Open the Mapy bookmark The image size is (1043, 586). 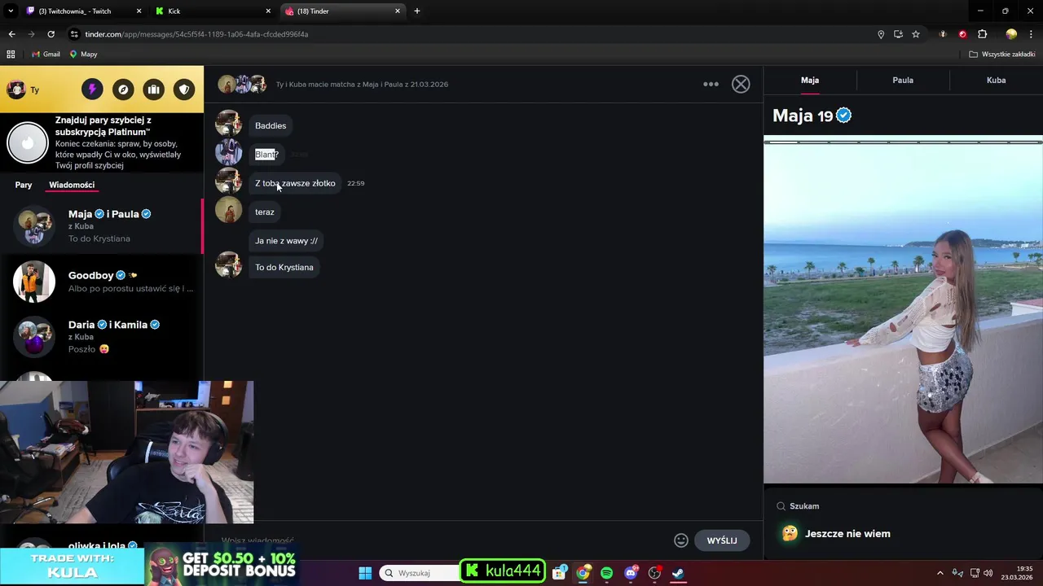[x=83, y=55]
